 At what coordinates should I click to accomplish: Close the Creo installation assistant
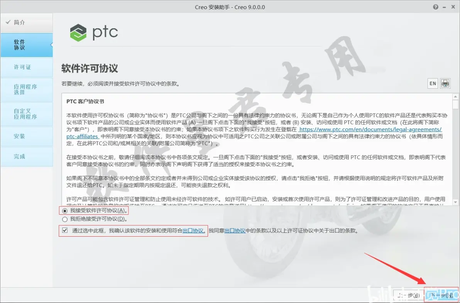tap(453, 7)
